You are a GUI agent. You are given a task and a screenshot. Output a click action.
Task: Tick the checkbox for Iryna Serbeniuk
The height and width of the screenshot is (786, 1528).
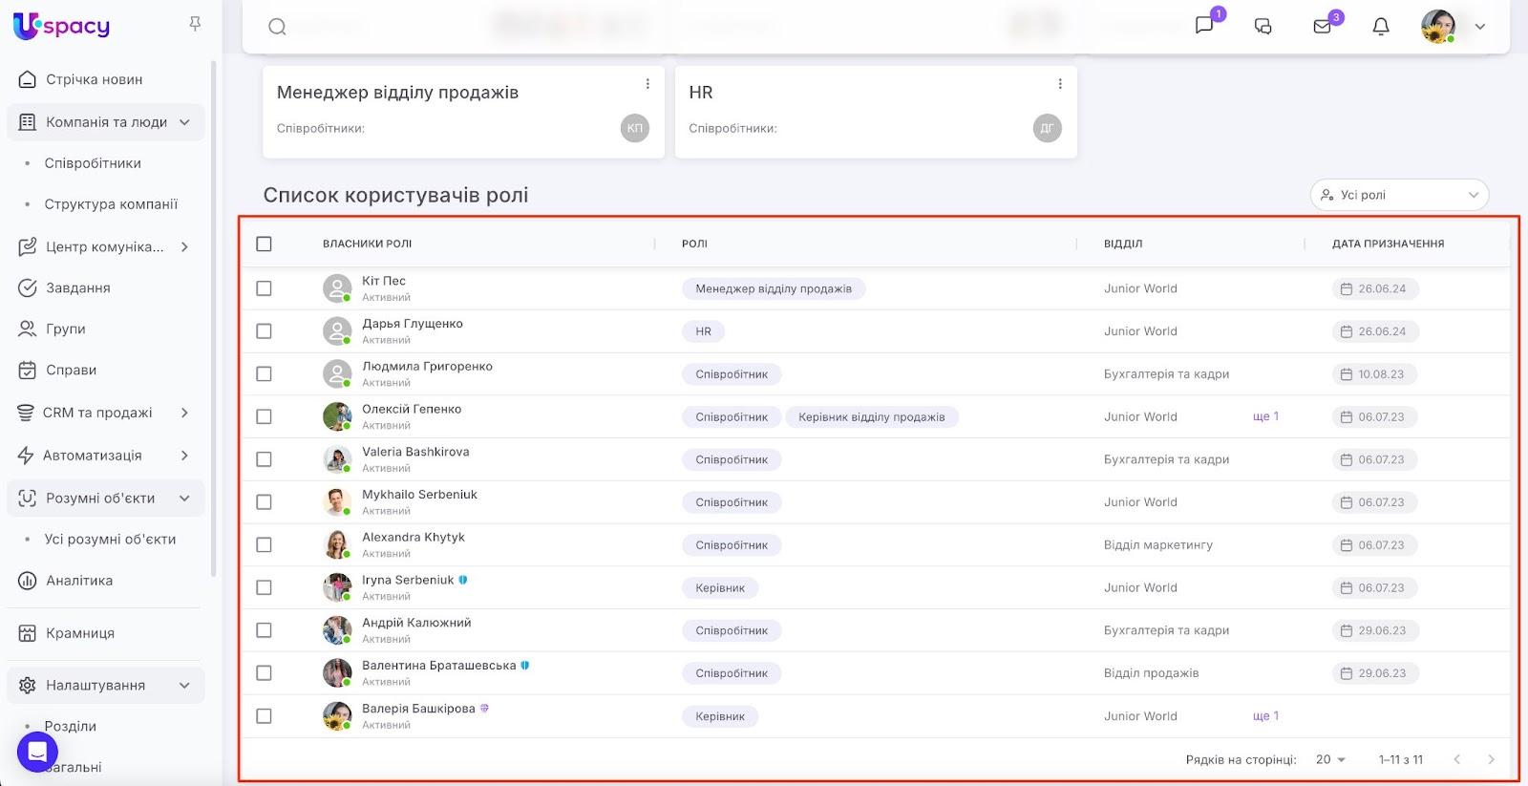tap(265, 587)
